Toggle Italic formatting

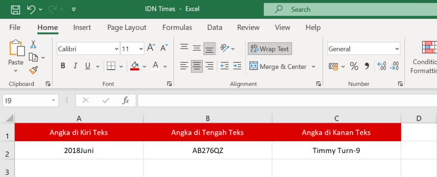point(75,66)
